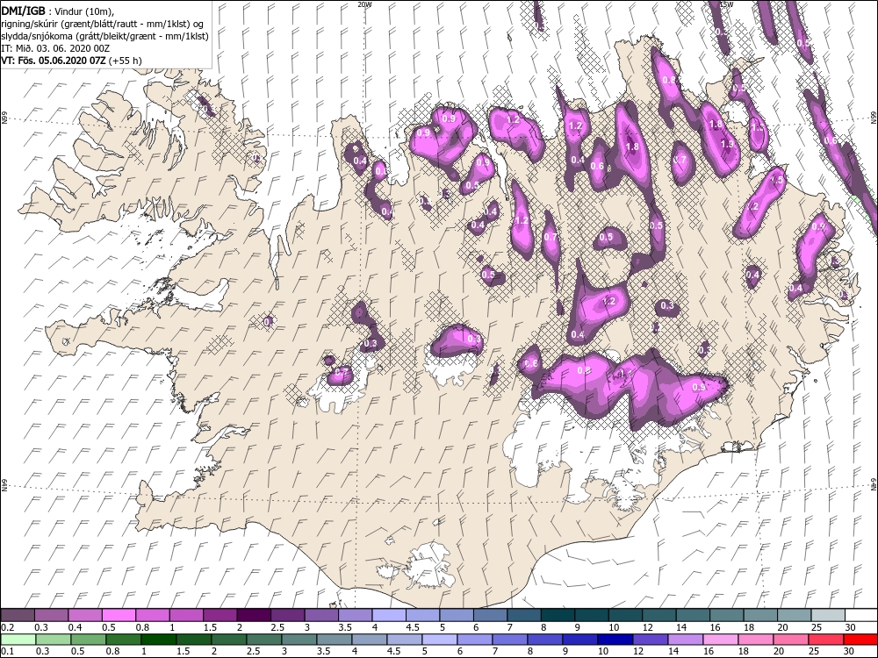Image resolution: width=878 pixels, height=658 pixels.
Task: Pick the white snow-scale swatch for 30
Action: 860,616
